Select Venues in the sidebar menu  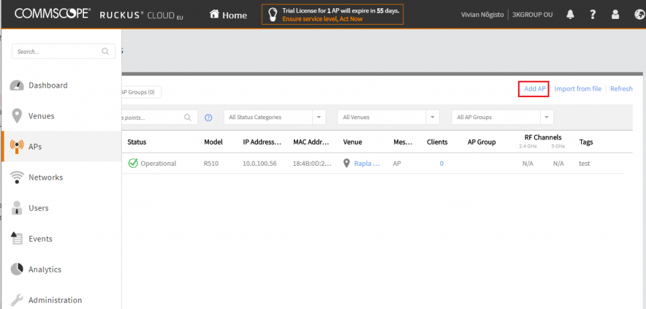tap(41, 116)
